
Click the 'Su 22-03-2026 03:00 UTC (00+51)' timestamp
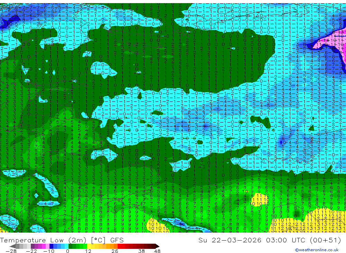(x=270, y=240)
